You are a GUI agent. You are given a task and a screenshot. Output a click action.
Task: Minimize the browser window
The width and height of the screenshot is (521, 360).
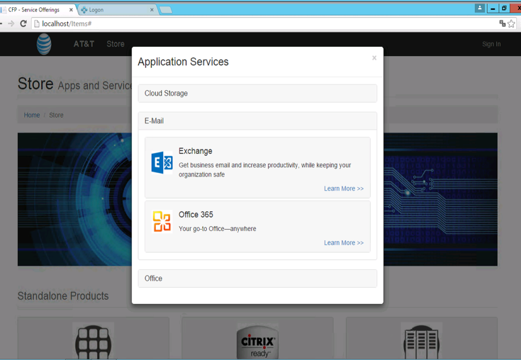click(493, 8)
